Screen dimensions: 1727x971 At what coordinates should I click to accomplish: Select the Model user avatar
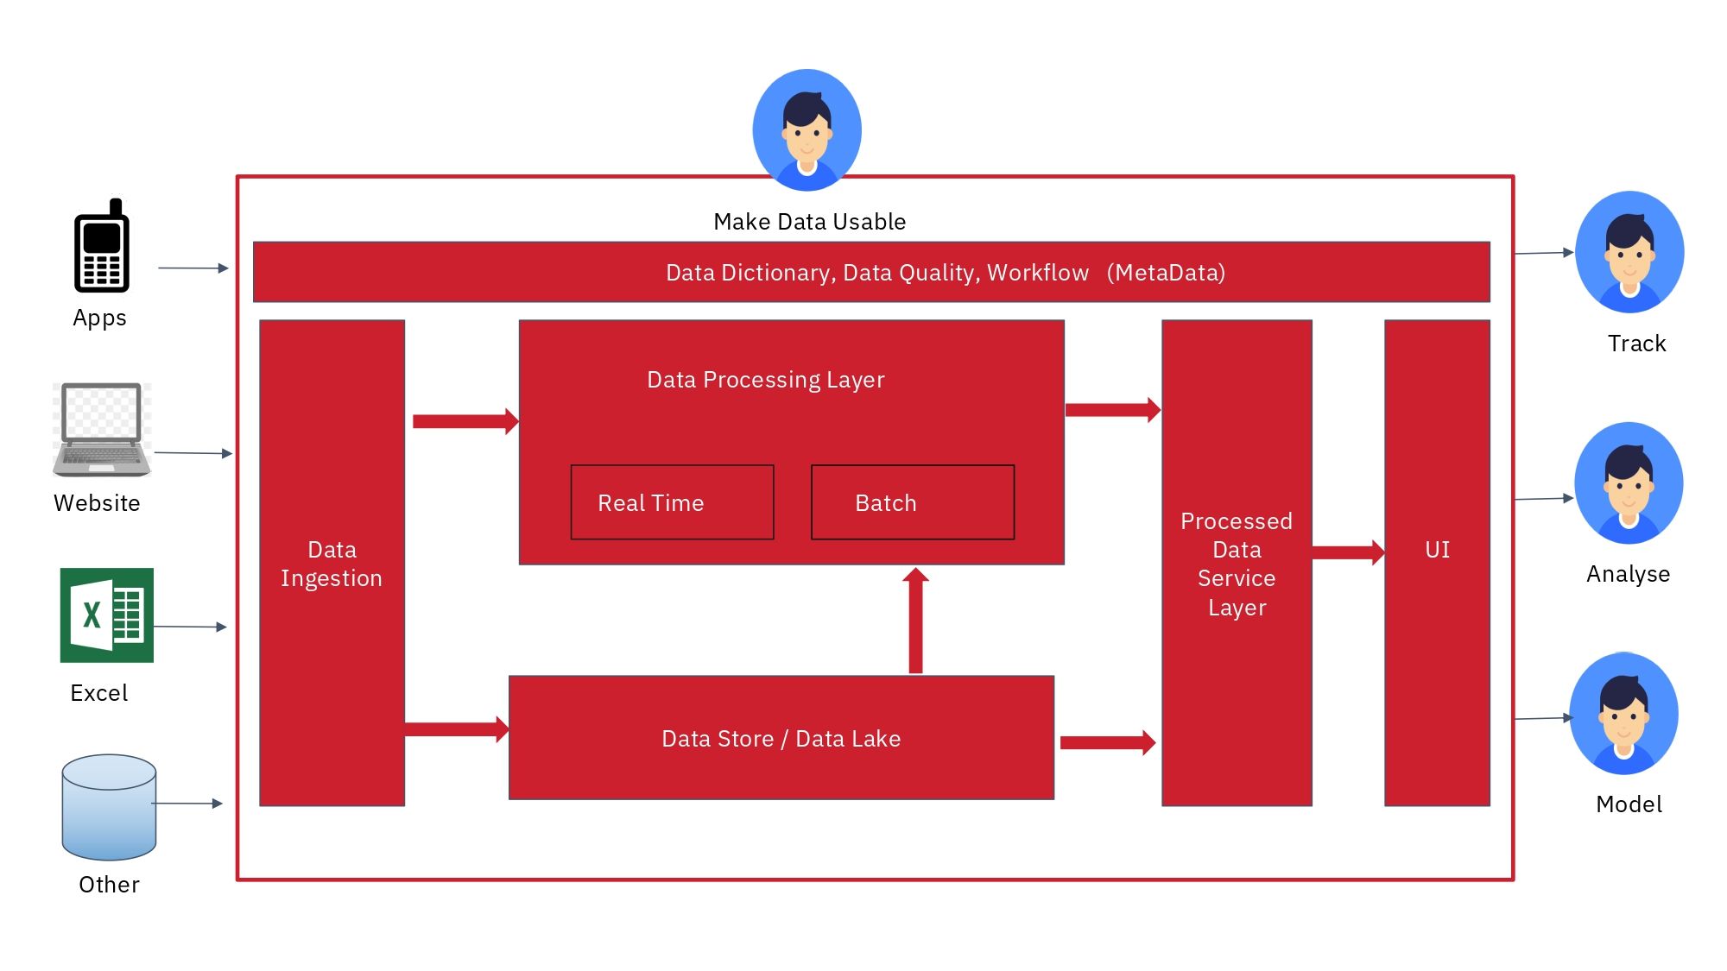pos(1625,715)
